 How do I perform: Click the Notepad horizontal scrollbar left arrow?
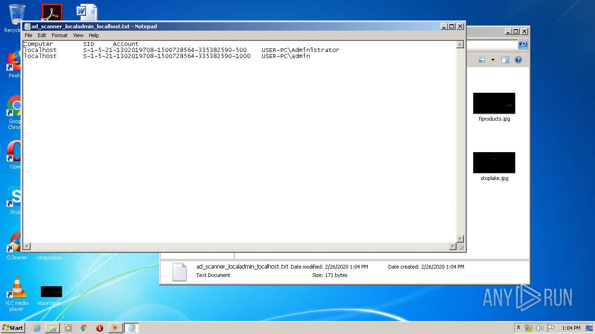[x=27, y=246]
